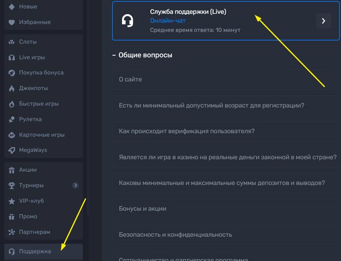This screenshot has height=261, width=341.
Task: Collapse the Общие вопросы section
Action: click(142, 55)
